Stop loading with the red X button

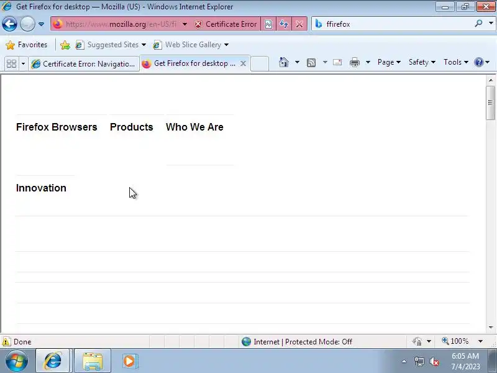(299, 24)
